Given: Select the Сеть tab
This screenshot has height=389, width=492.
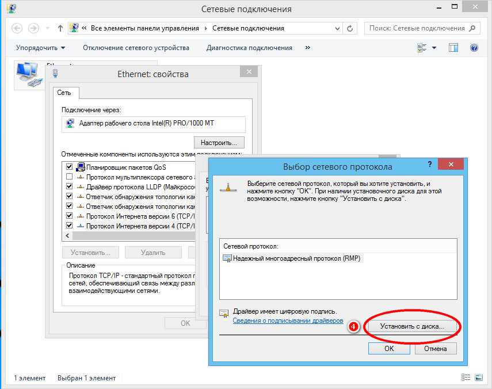Looking at the screenshot, I should tap(64, 93).
